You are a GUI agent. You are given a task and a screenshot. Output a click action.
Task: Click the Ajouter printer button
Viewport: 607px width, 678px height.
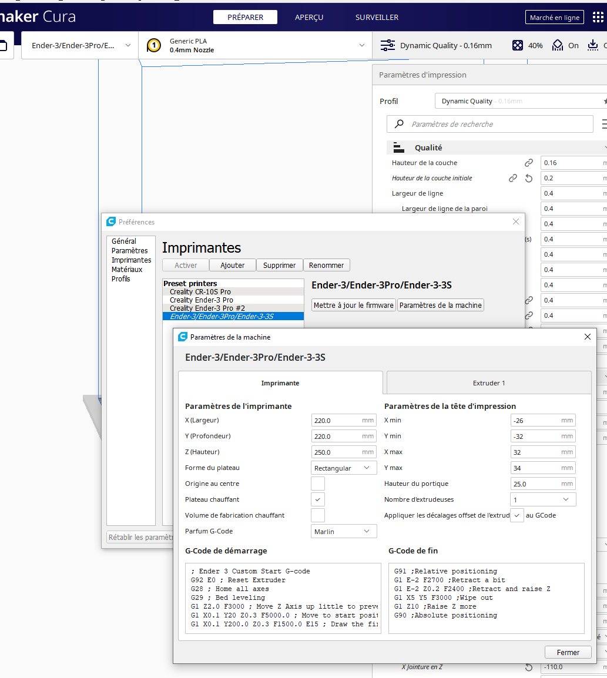[x=233, y=265]
